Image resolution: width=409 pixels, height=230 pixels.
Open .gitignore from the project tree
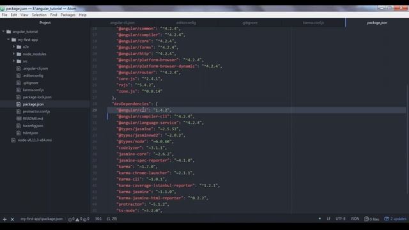click(31, 82)
